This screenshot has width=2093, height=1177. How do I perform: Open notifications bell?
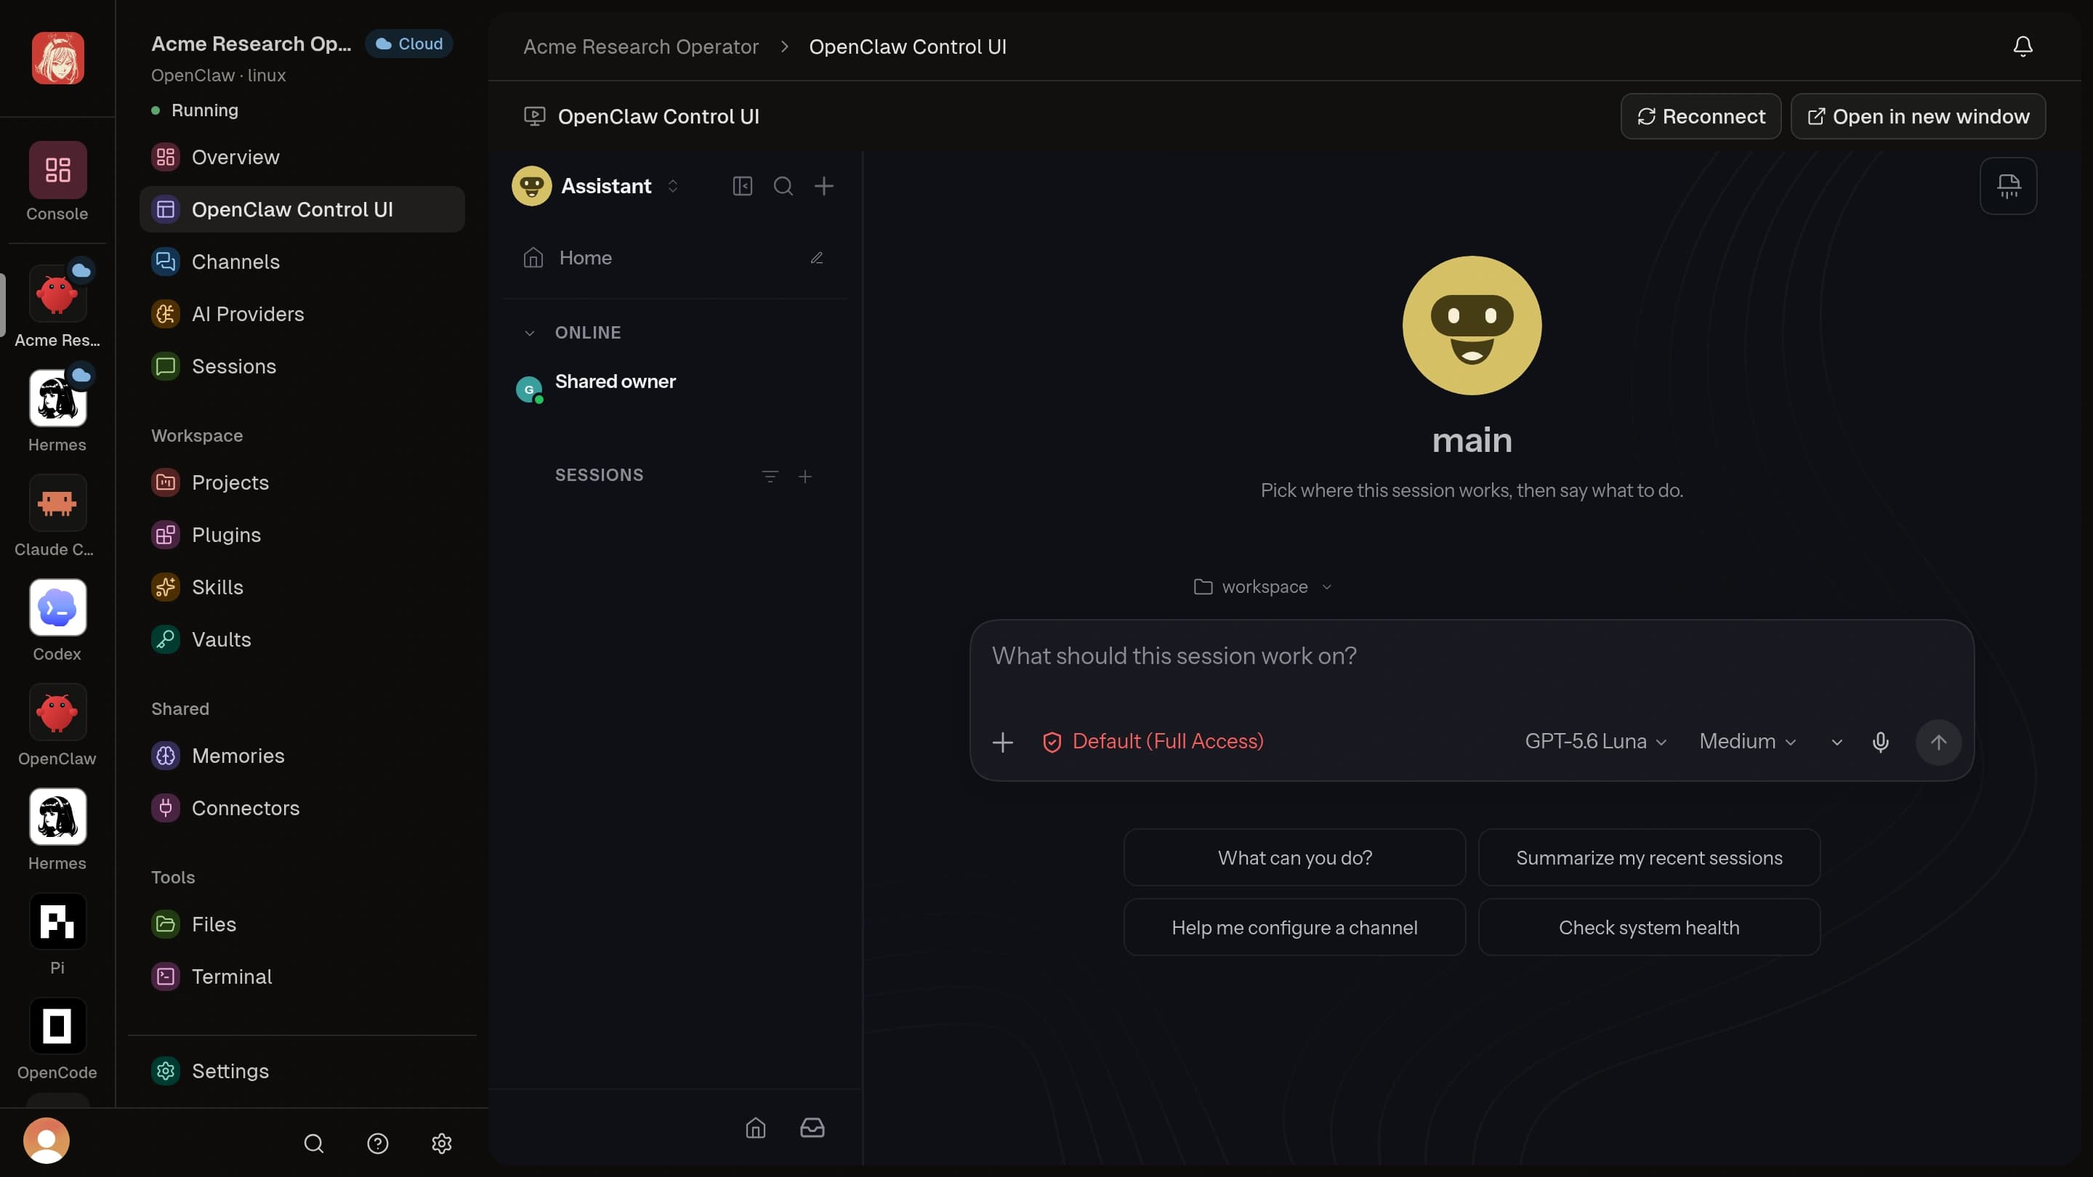[x=2023, y=46]
